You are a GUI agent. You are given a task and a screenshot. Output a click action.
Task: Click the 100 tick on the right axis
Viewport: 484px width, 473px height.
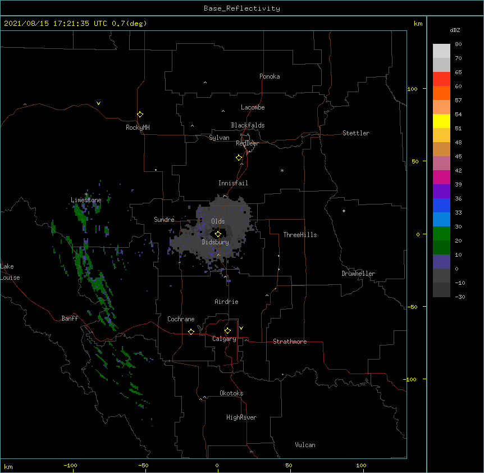tap(412, 89)
